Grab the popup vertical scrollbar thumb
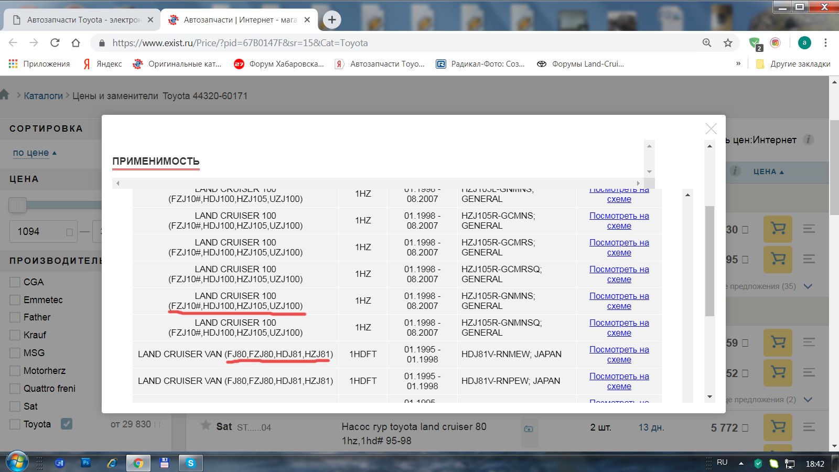This screenshot has width=839, height=472. (x=709, y=261)
